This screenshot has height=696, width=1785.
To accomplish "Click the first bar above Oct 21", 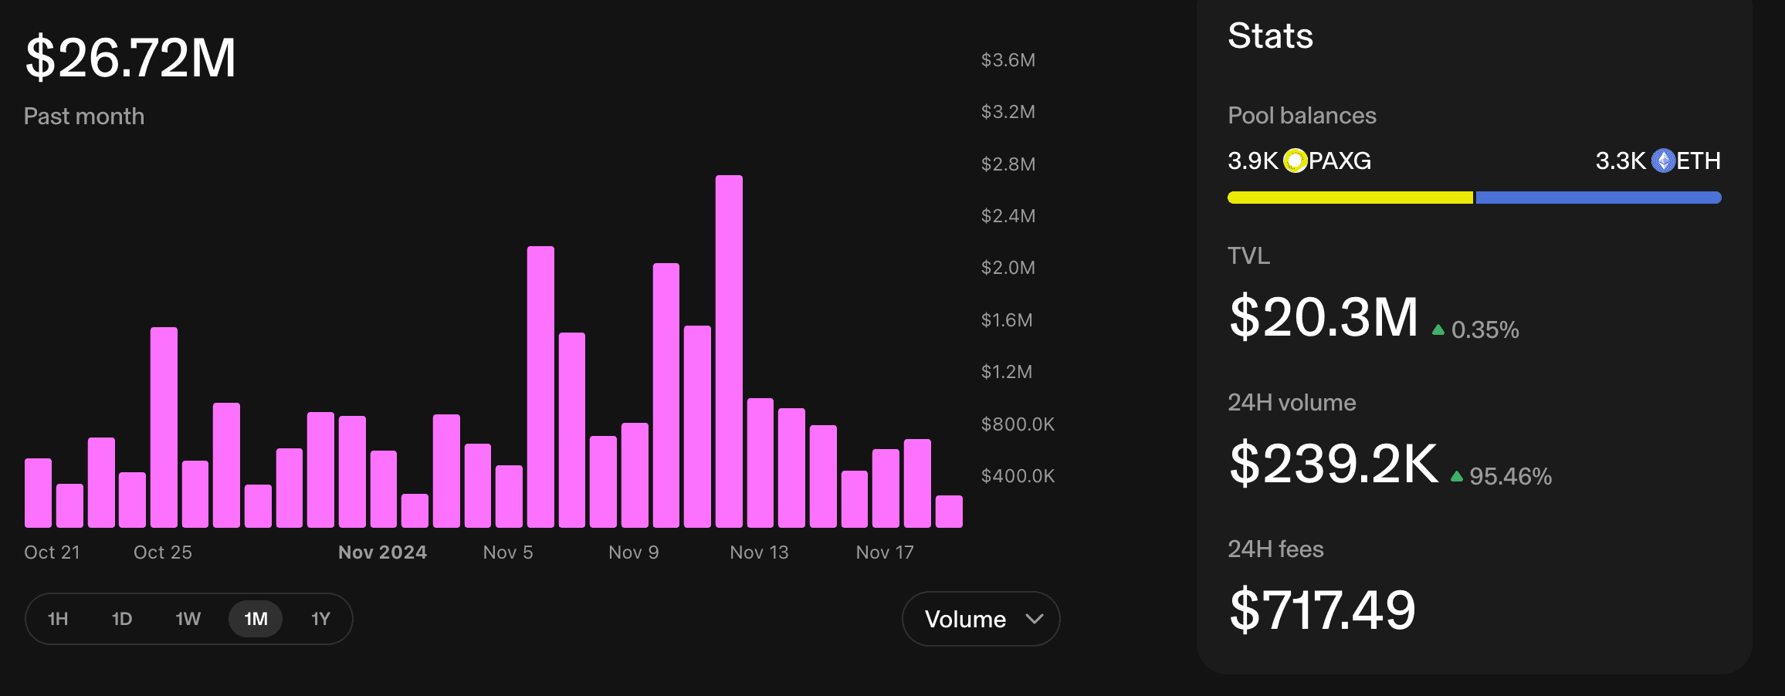I will 38,493.
